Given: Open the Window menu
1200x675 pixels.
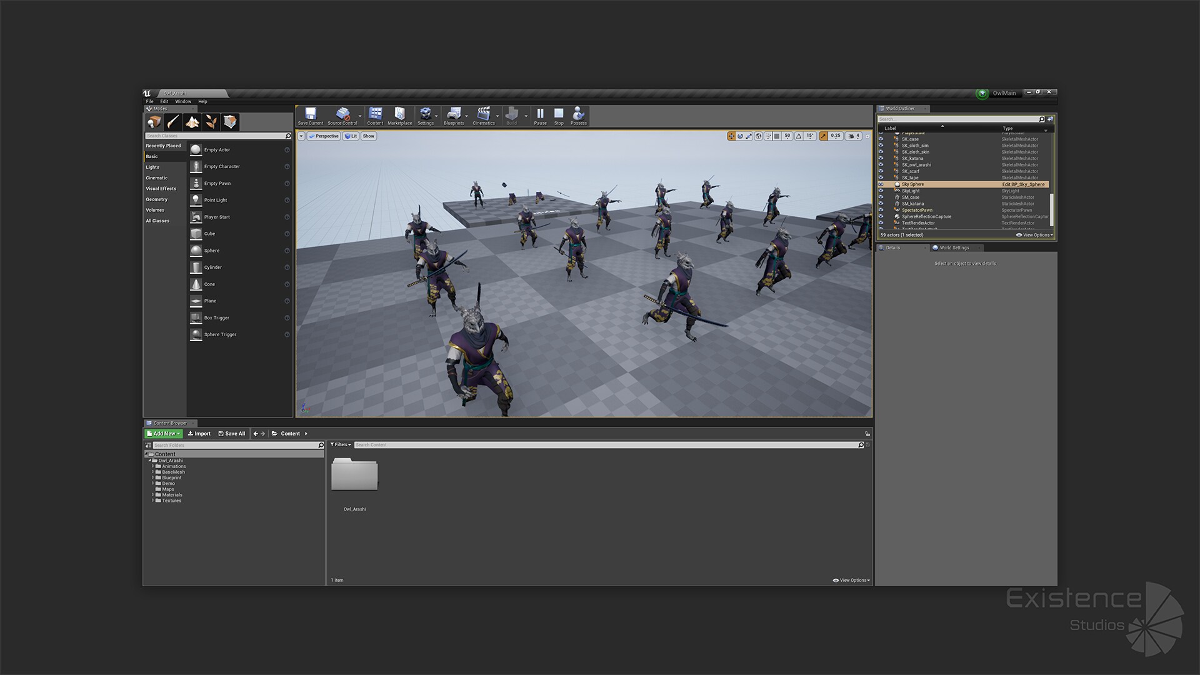Looking at the screenshot, I should (183, 101).
